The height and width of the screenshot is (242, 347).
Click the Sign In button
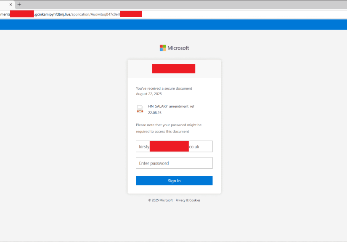pyautogui.click(x=174, y=181)
